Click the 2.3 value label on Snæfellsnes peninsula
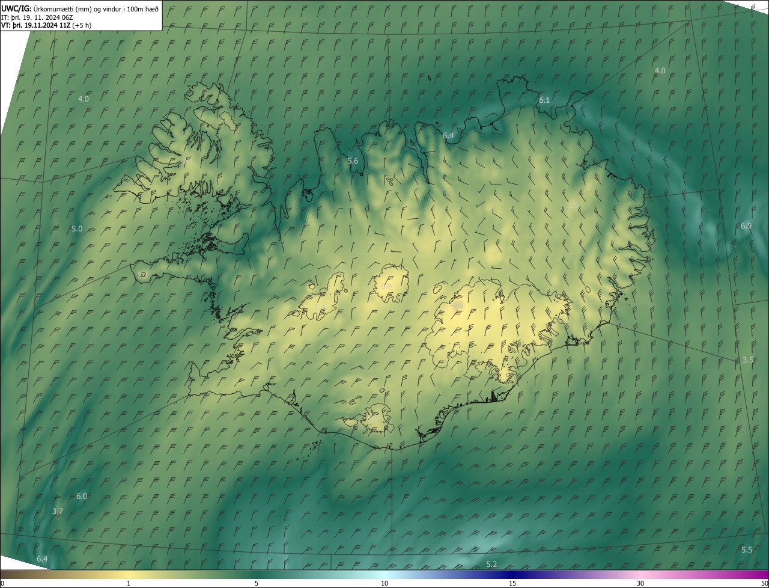Screen dimensions: 769x588 click(x=142, y=275)
